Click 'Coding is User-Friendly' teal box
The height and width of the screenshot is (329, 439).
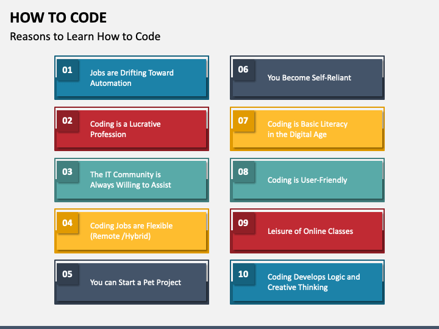click(x=307, y=180)
